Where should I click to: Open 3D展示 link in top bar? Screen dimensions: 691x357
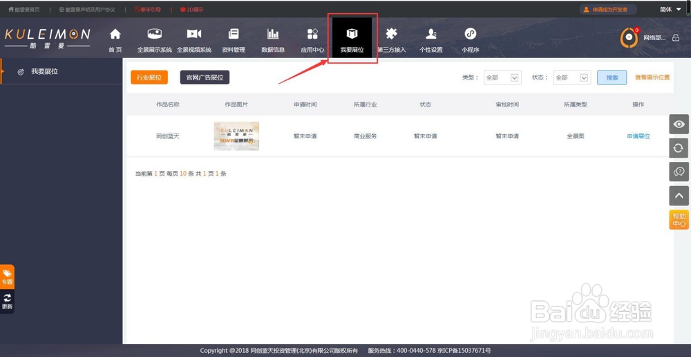[191, 9]
